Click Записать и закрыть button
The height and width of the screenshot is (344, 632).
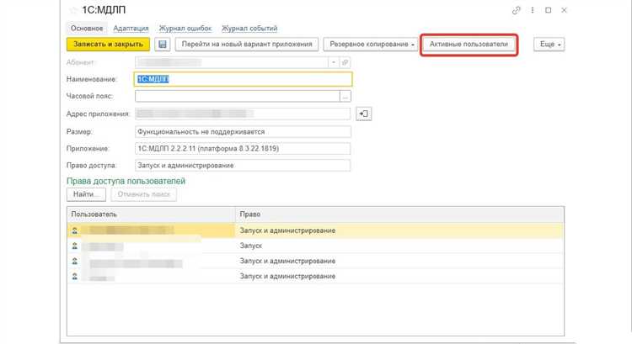[x=108, y=45]
